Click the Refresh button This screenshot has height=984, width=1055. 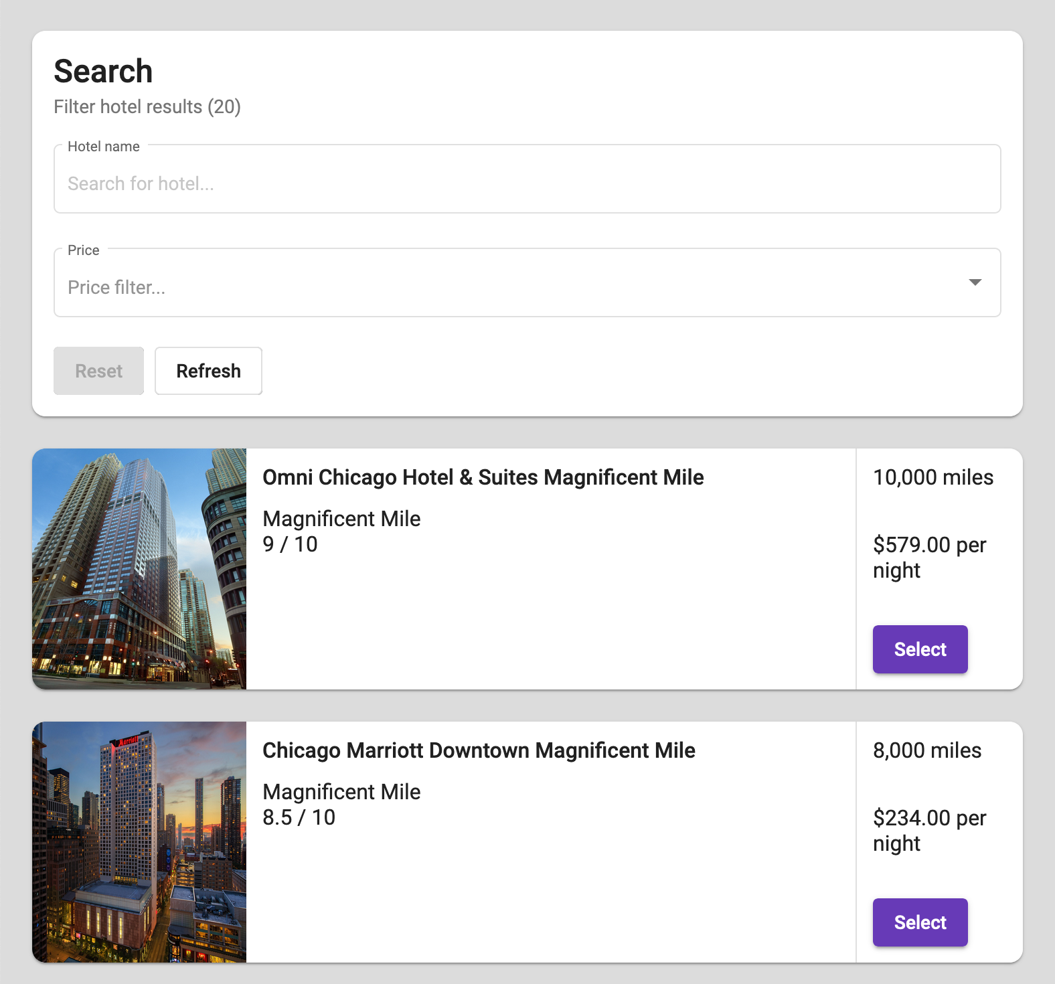208,371
